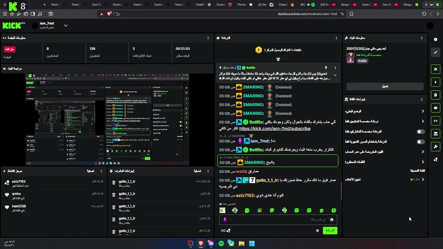The width and height of the screenshot is (443, 249).
Task: Expand the gifted subscription banner arrow
Action: 278,59
